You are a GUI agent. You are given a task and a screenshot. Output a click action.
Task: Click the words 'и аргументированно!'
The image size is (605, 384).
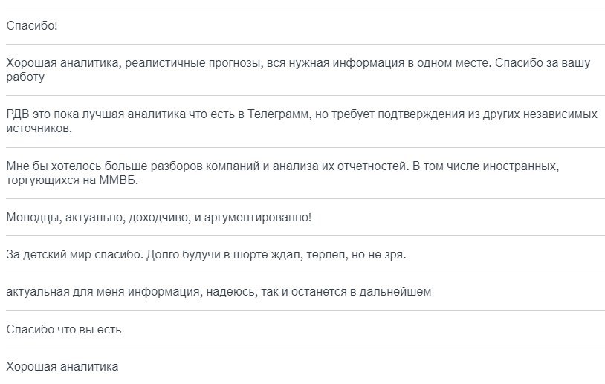pyautogui.click(x=253, y=218)
